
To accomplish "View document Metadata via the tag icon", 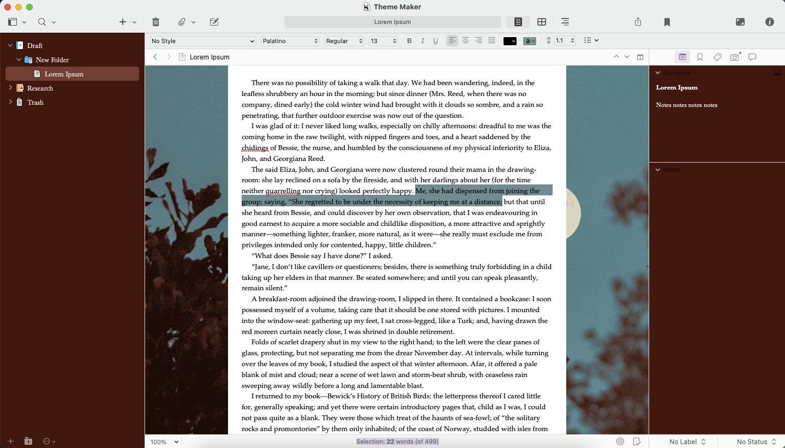I will pos(717,57).
